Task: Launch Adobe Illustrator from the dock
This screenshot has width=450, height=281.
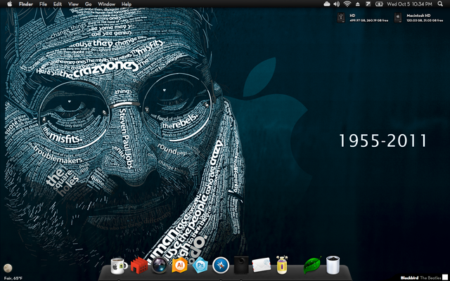Action: tap(180, 265)
